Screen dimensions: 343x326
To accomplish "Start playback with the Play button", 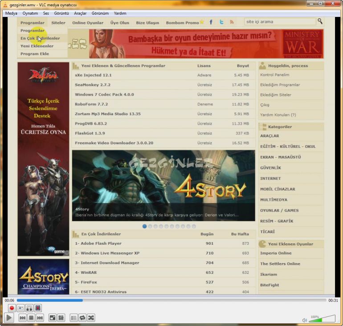I will [x=9, y=318].
